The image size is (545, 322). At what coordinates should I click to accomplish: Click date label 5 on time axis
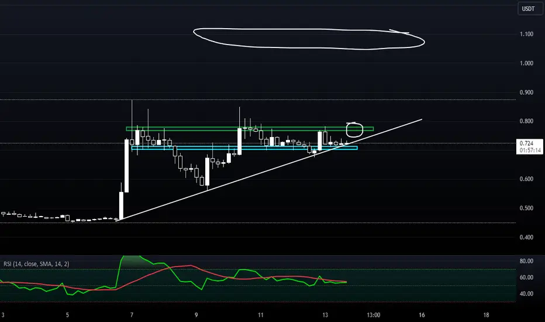click(x=67, y=315)
